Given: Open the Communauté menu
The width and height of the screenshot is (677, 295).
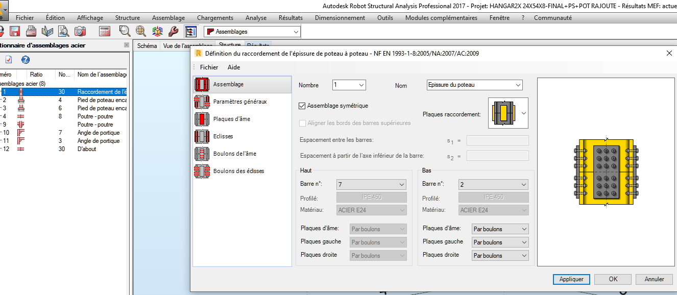Looking at the screenshot, I should pyautogui.click(x=553, y=18).
